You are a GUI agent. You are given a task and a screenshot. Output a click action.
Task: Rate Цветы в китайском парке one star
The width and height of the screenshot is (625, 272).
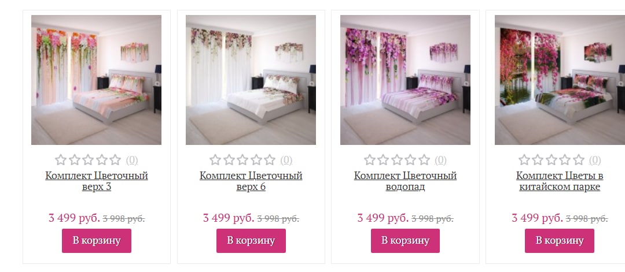[x=524, y=160]
